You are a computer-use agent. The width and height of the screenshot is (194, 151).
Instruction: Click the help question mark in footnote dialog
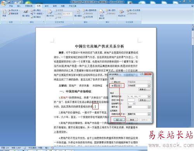[142, 74]
